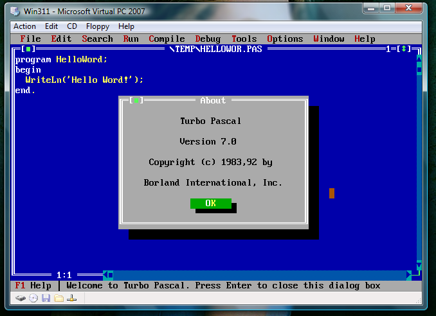
Task: Click the 'begin' code line
Action: (28, 70)
